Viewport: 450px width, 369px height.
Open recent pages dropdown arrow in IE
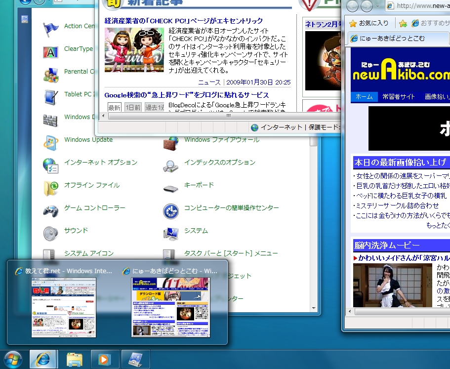378,6
